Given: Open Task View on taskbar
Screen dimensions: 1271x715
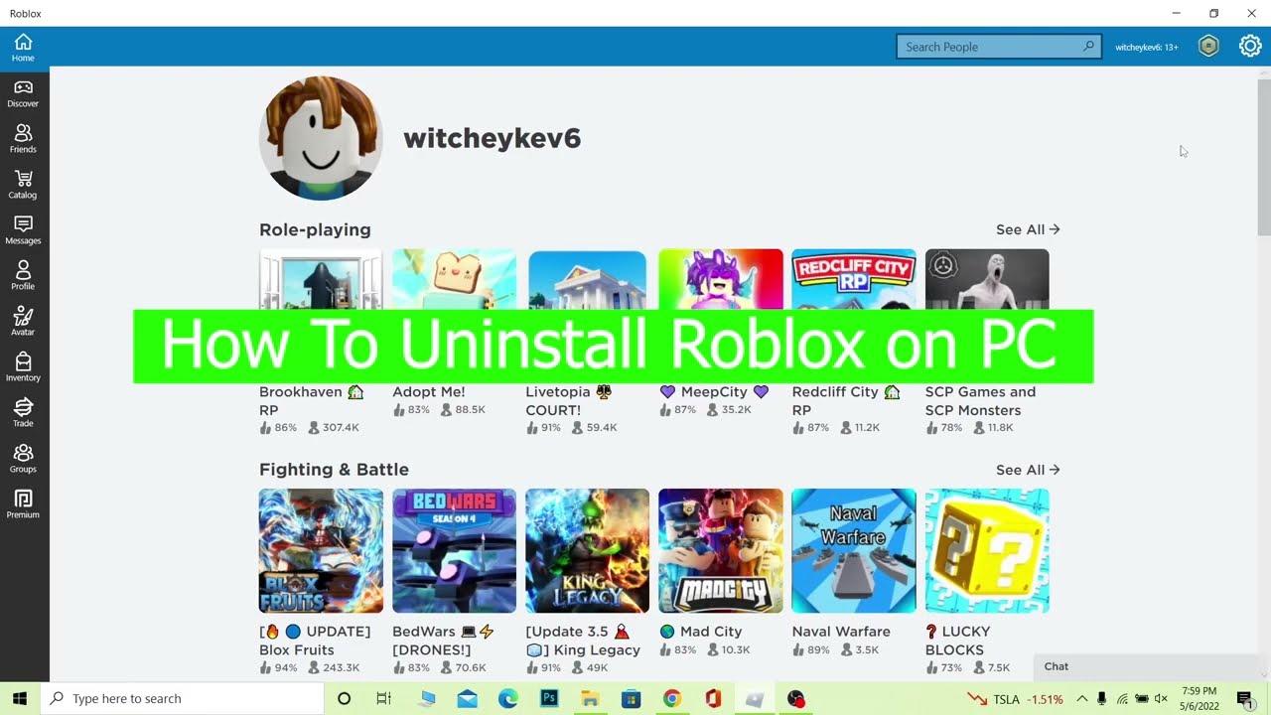Looking at the screenshot, I should pyautogui.click(x=383, y=698).
